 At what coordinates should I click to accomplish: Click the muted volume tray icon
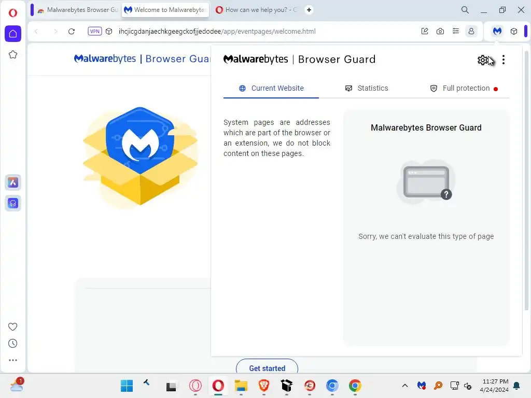click(x=468, y=386)
